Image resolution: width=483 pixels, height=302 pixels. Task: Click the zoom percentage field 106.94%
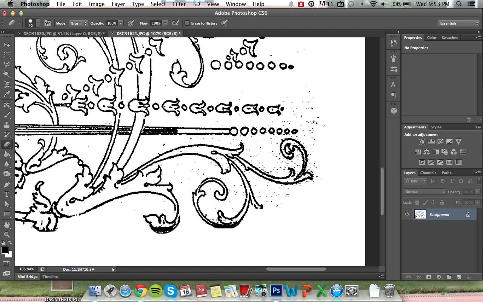(x=27, y=270)
